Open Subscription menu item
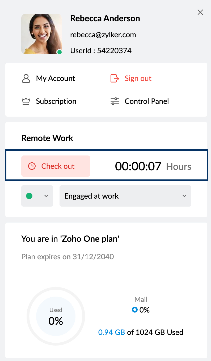Image resolution: width=211 pixels, height=361 pixels. pos(56,101)
